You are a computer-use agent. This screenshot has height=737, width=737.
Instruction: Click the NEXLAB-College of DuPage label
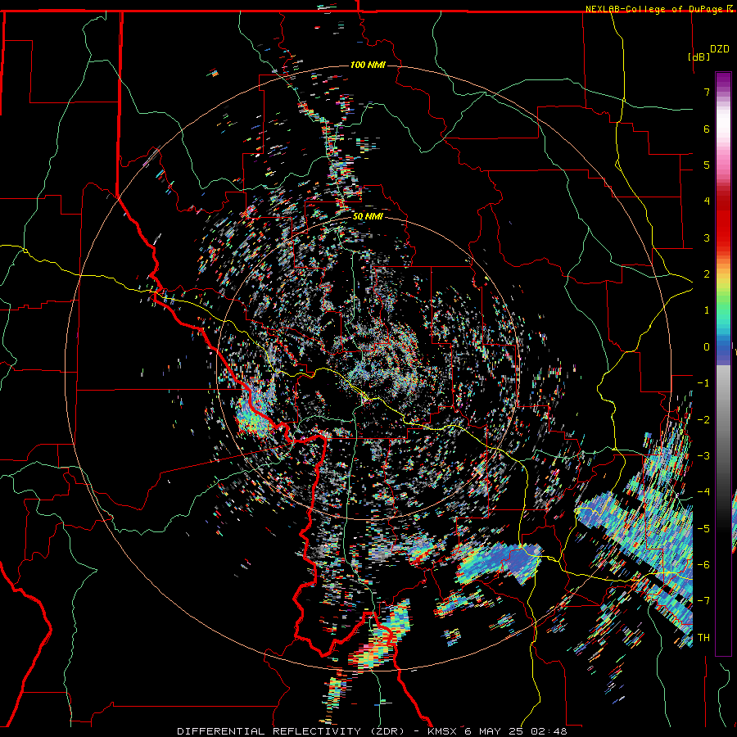click(x=653, y=9)
